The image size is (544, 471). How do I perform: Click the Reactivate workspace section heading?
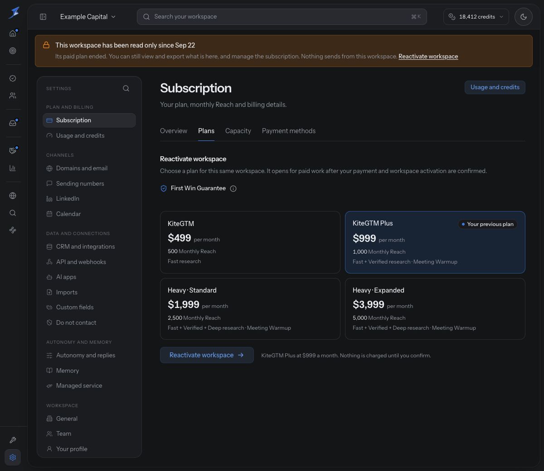[x=193, y=159]
